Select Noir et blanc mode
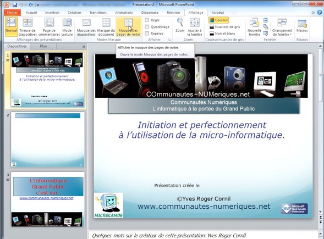This screenshot has height=239, width=324. (222, 34)
